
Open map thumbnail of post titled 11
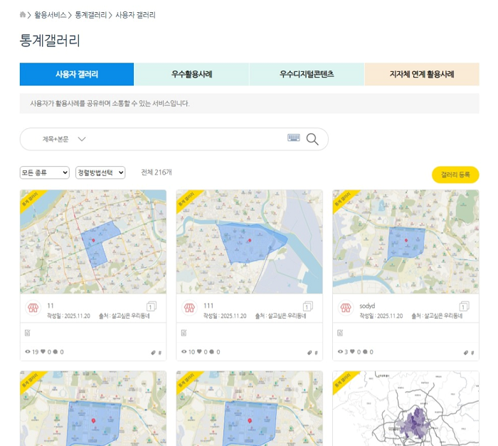pos(93,242)
